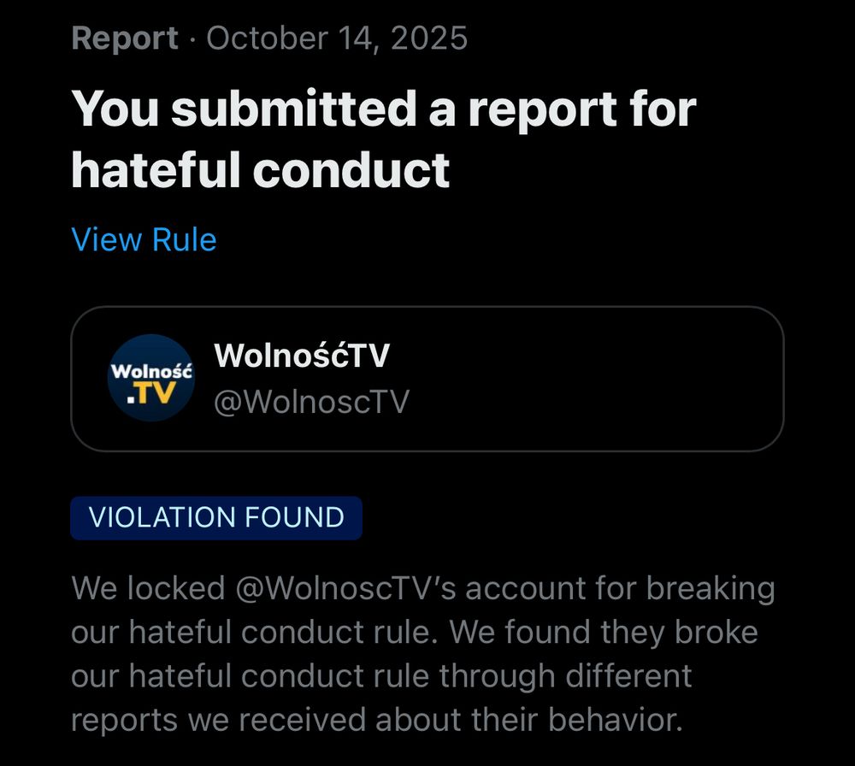This screenshot has width=855, height=766.
Task: Click "We found they broke" sentence start
Action: [x=604, y=633]
